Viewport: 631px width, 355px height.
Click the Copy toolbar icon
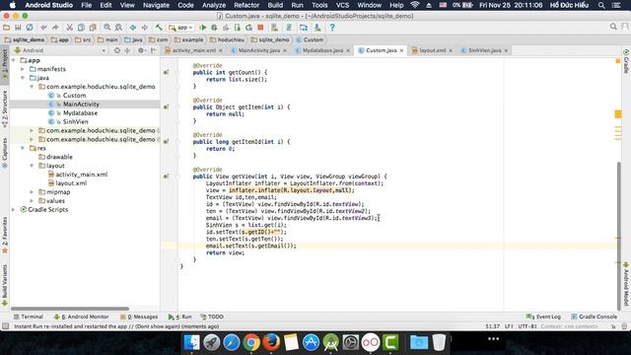81,28
